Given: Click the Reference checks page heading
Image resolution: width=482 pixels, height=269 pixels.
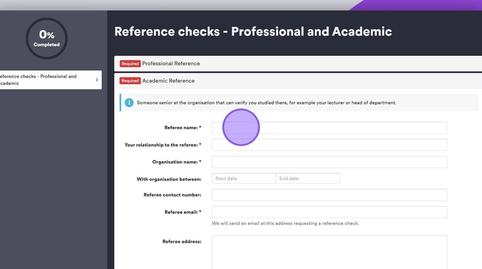Looking at the screenshot, I should point(253,31).
